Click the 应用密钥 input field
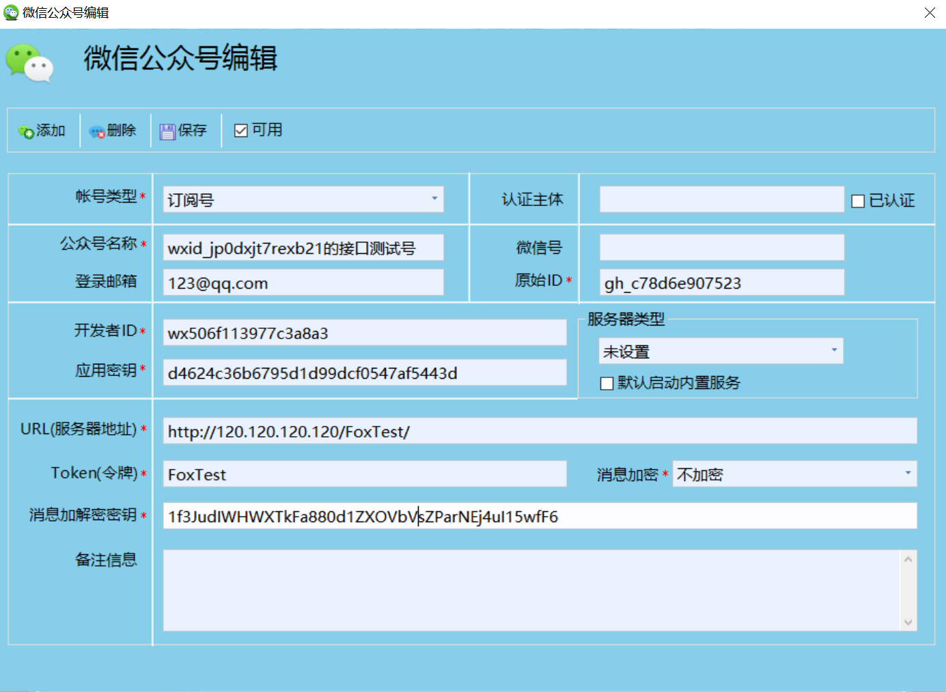The image size is (946, 692). [x=365, y=373]
